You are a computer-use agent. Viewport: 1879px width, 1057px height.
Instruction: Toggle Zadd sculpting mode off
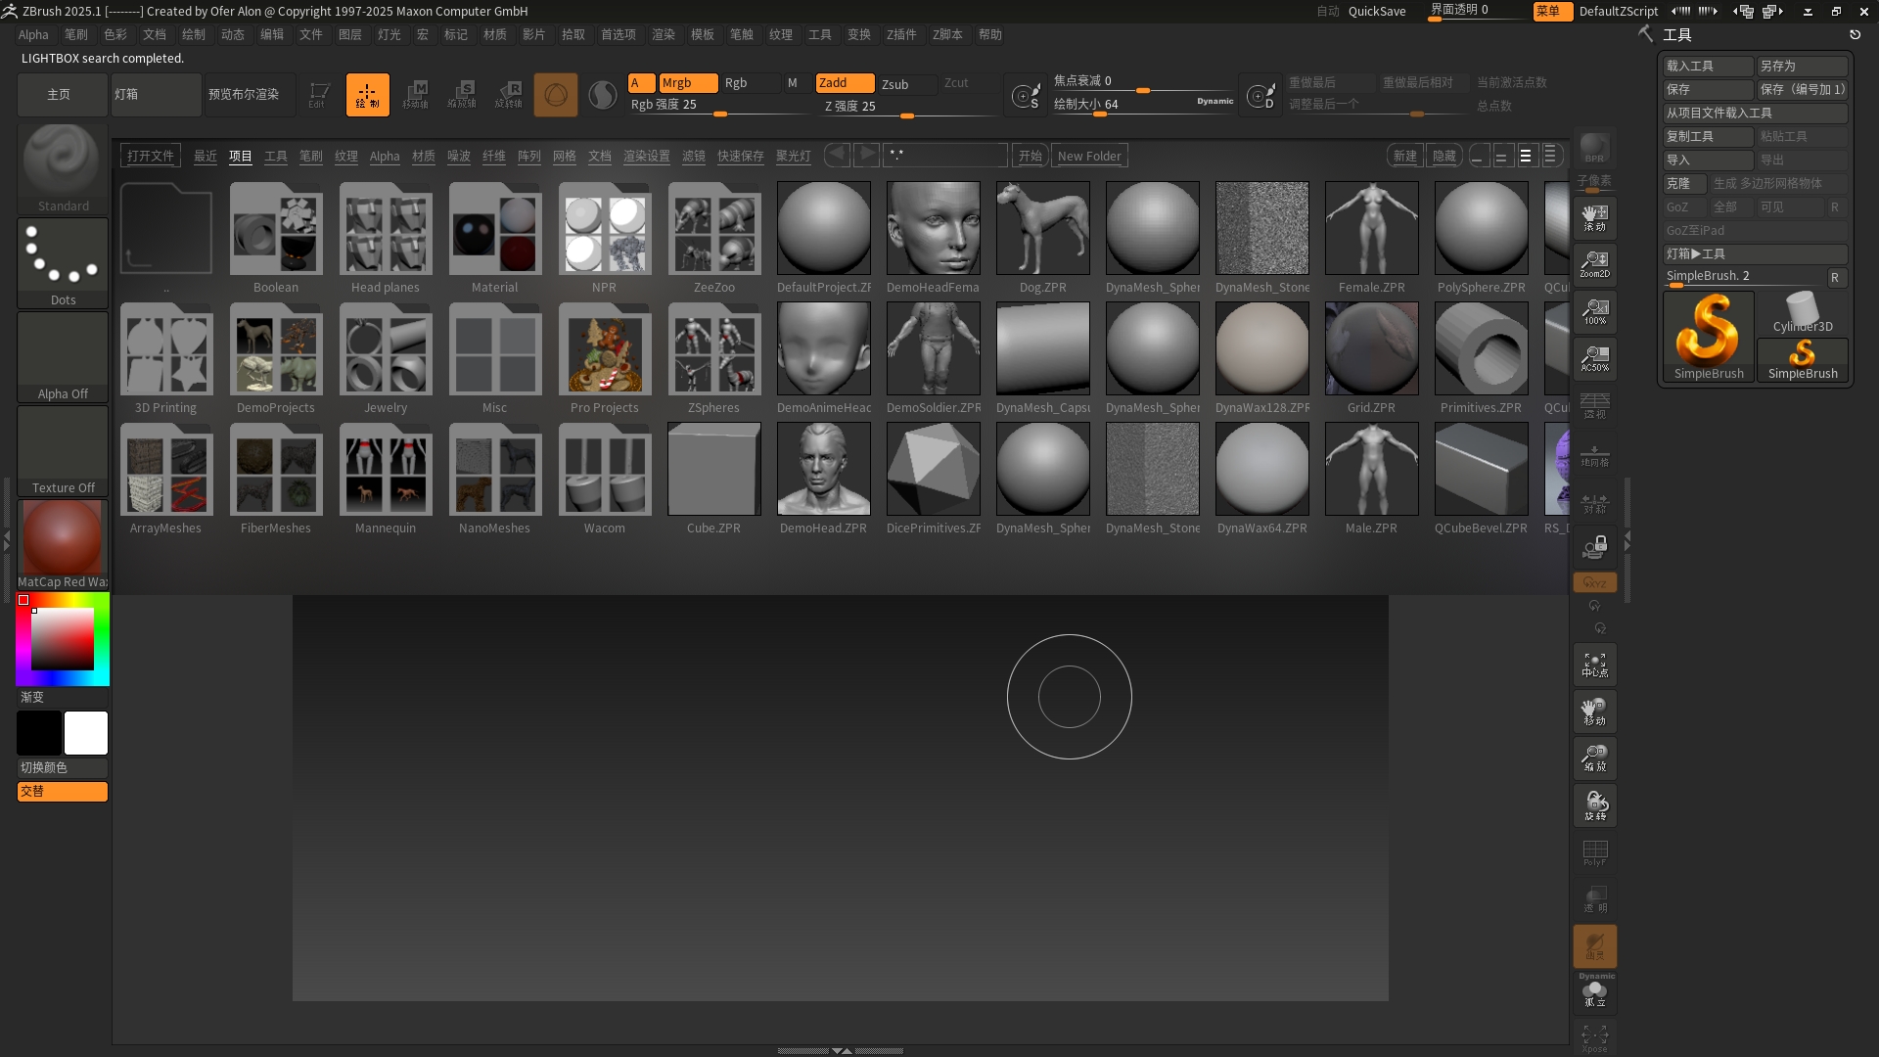[x=844, y=83]
